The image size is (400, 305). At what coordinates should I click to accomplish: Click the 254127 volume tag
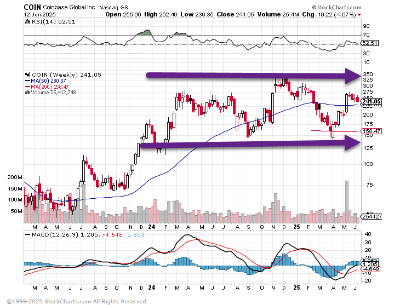click(372, 216)
